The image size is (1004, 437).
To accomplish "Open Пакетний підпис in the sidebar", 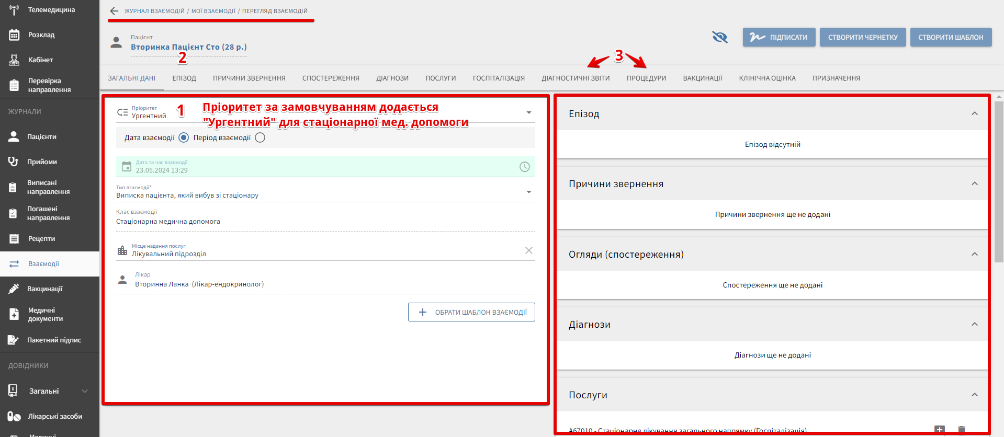I will point(54,340).
